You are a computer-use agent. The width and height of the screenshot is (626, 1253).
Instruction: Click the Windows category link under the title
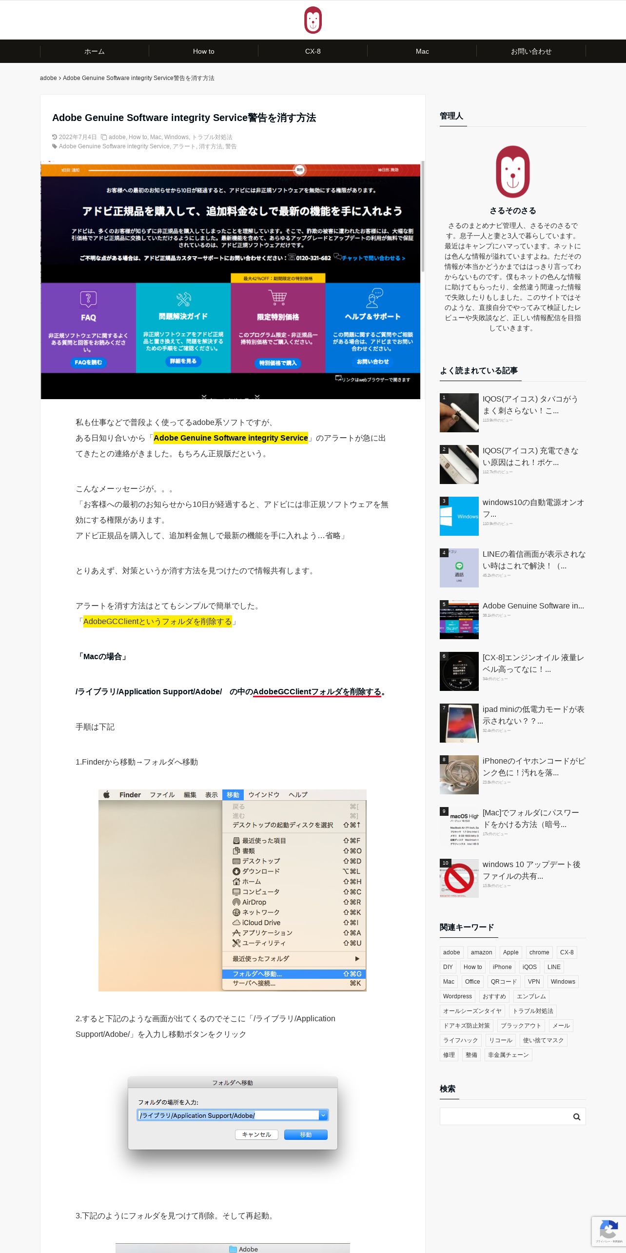pyautogui.click(x=176, y=137)
